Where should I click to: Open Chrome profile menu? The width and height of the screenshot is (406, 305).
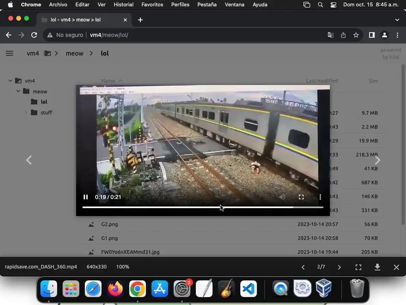pos(385,35)
